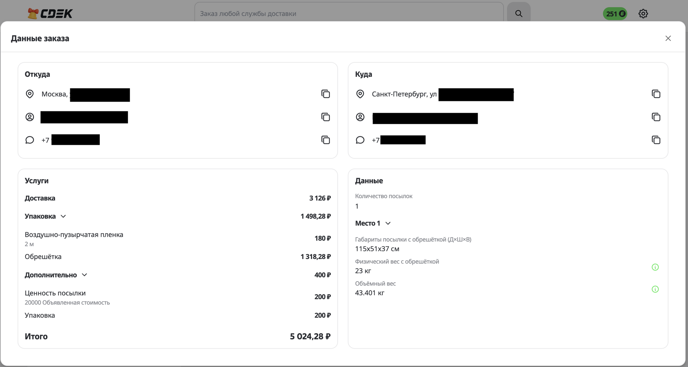Click the sender location pin icon

(30, 94)
